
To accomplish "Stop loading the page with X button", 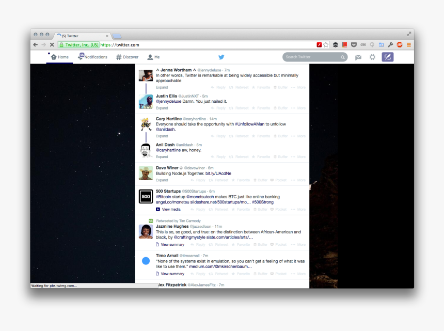I will (52, 45).
